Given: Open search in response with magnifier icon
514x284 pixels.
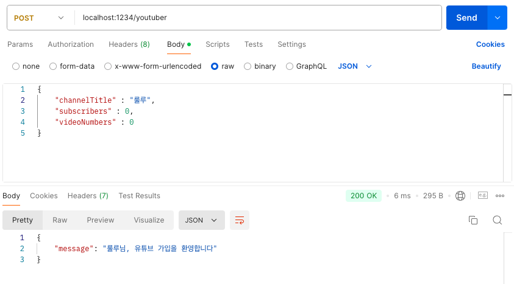Looking at the screenshot, I should pos(498,220).
